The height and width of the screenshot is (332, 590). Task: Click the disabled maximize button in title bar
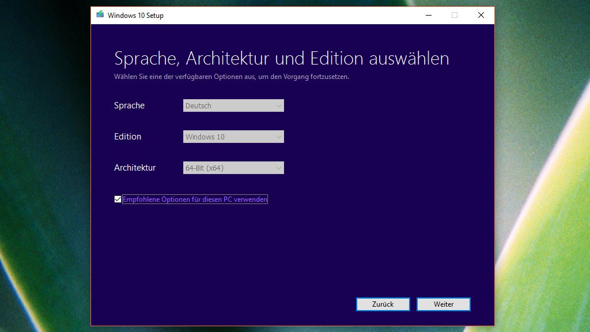(x=455, y=15)
